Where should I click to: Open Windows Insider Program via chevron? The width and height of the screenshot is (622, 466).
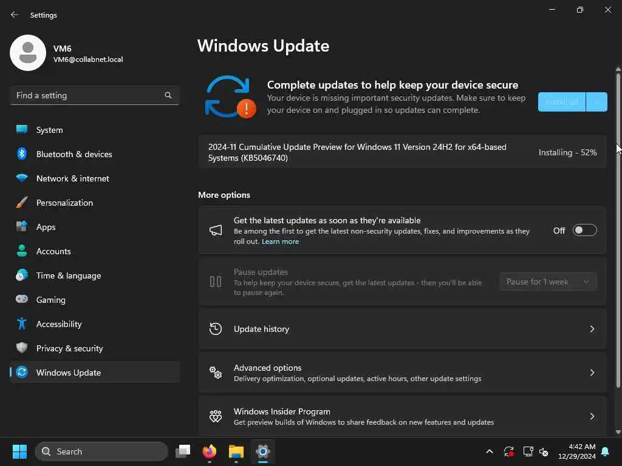592,416
